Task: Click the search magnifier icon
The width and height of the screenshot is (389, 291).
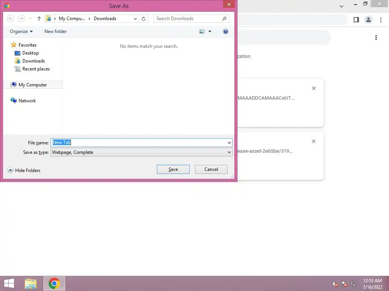Action: pos(224,19)
